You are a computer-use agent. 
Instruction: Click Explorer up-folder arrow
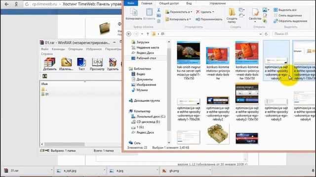(148, 34)
